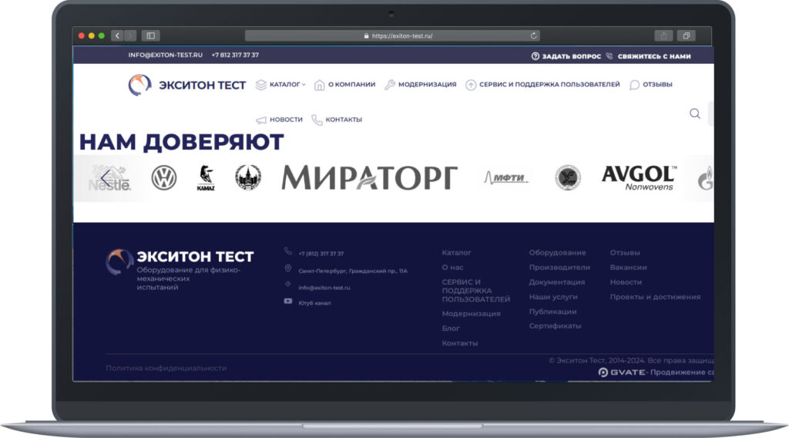Click the МФТИ logo
The width and height of the screenshot is (789, 438).
pos(505,177)
